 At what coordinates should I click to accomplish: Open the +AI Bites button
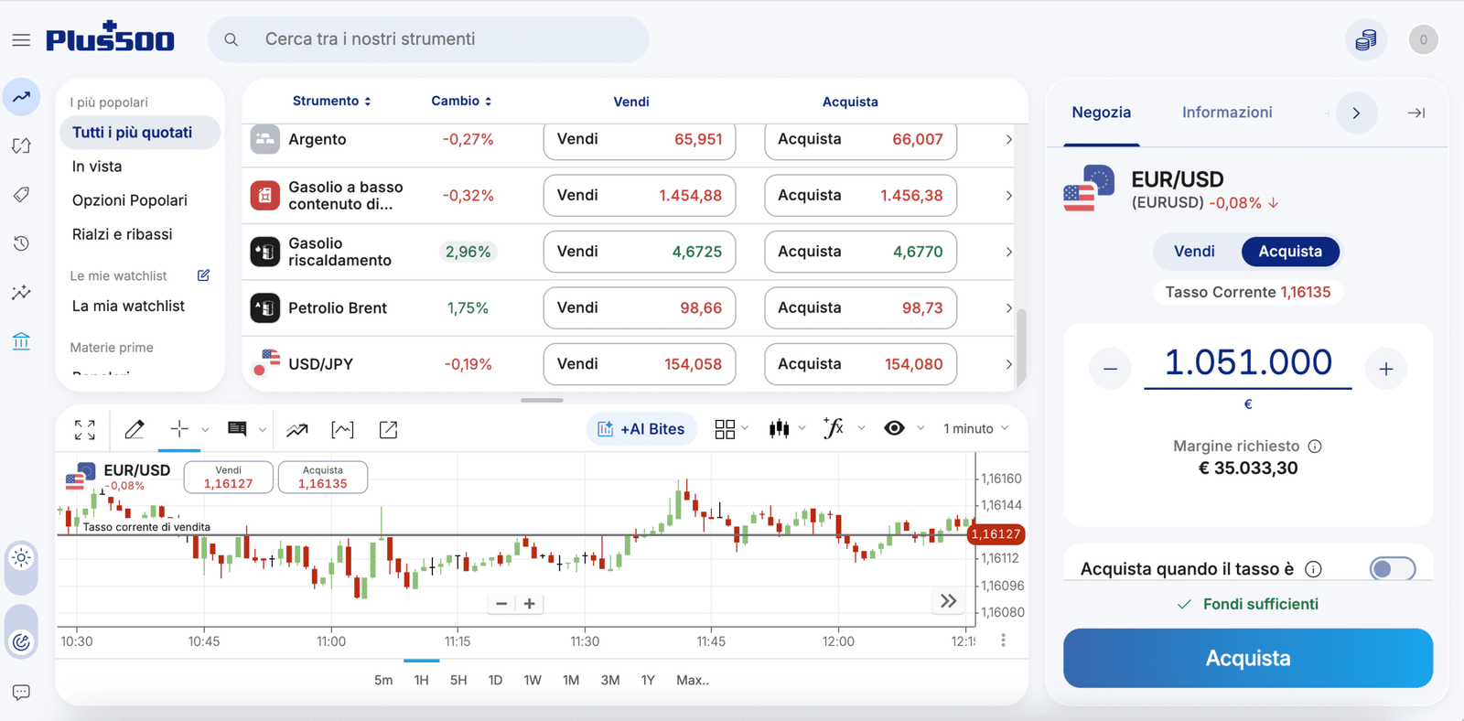click(x=641, y=429)
